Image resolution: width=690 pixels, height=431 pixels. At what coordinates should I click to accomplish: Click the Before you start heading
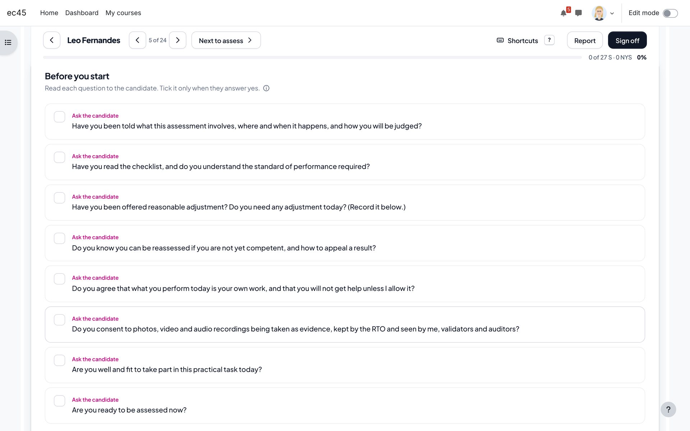[77, 76]
